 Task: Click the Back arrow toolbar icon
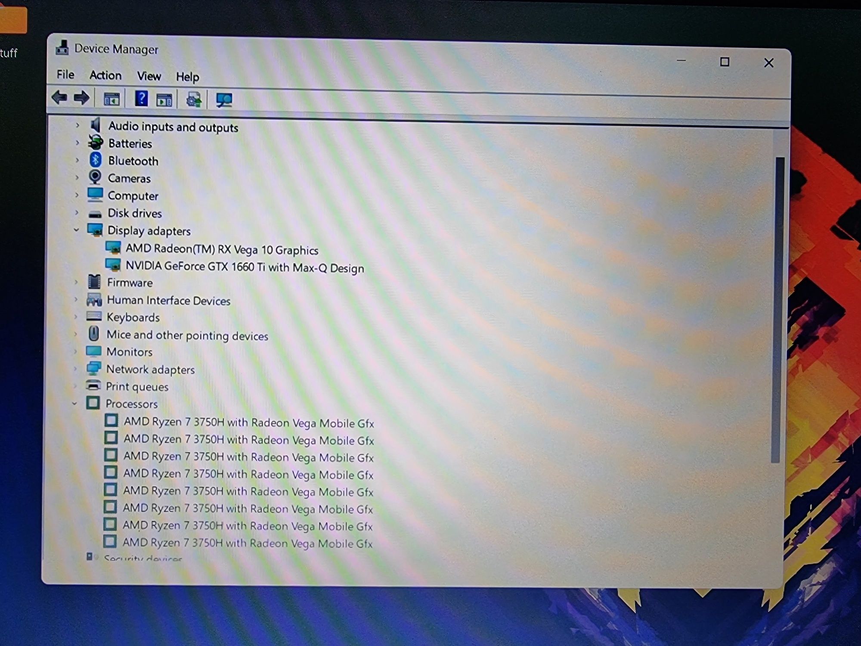pos(59,98)
